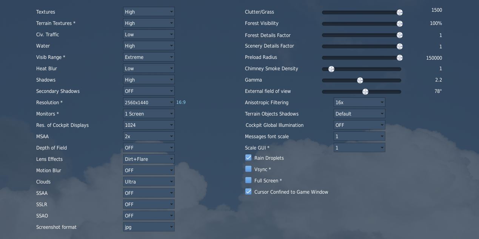Click the Rain Droplets label text

pyautogui.click(x=269, y=158)
